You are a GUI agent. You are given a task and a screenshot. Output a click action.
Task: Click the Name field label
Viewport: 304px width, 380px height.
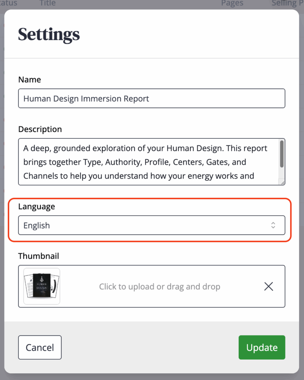tap(30, 80)
